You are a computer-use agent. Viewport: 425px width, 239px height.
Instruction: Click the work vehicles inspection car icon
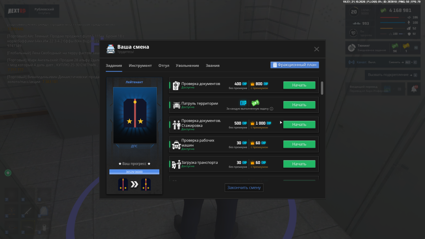pos(176,145)
